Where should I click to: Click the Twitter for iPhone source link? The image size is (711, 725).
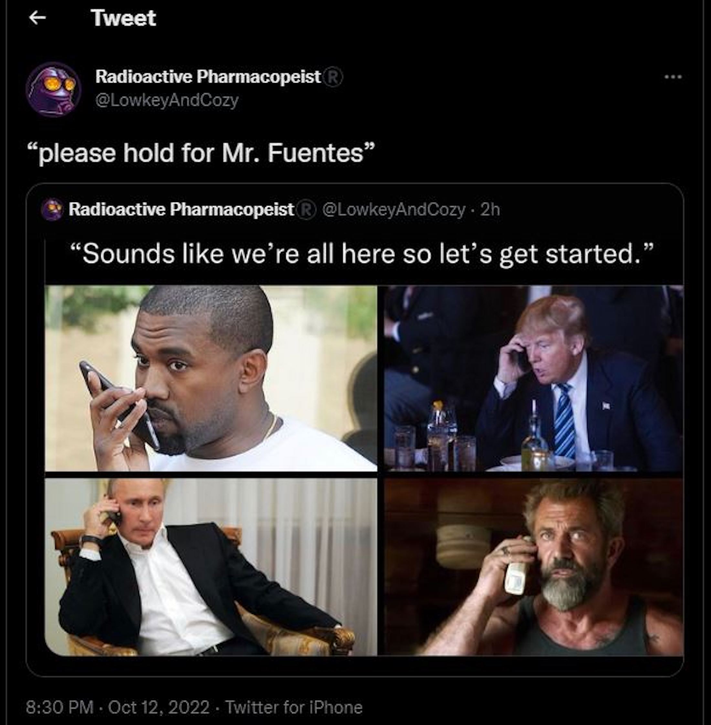click(294, 707)
